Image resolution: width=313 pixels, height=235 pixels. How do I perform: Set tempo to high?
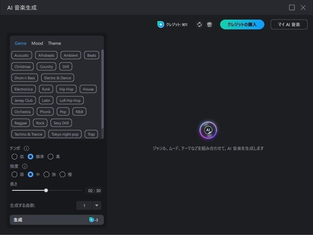tap(51, 157)
